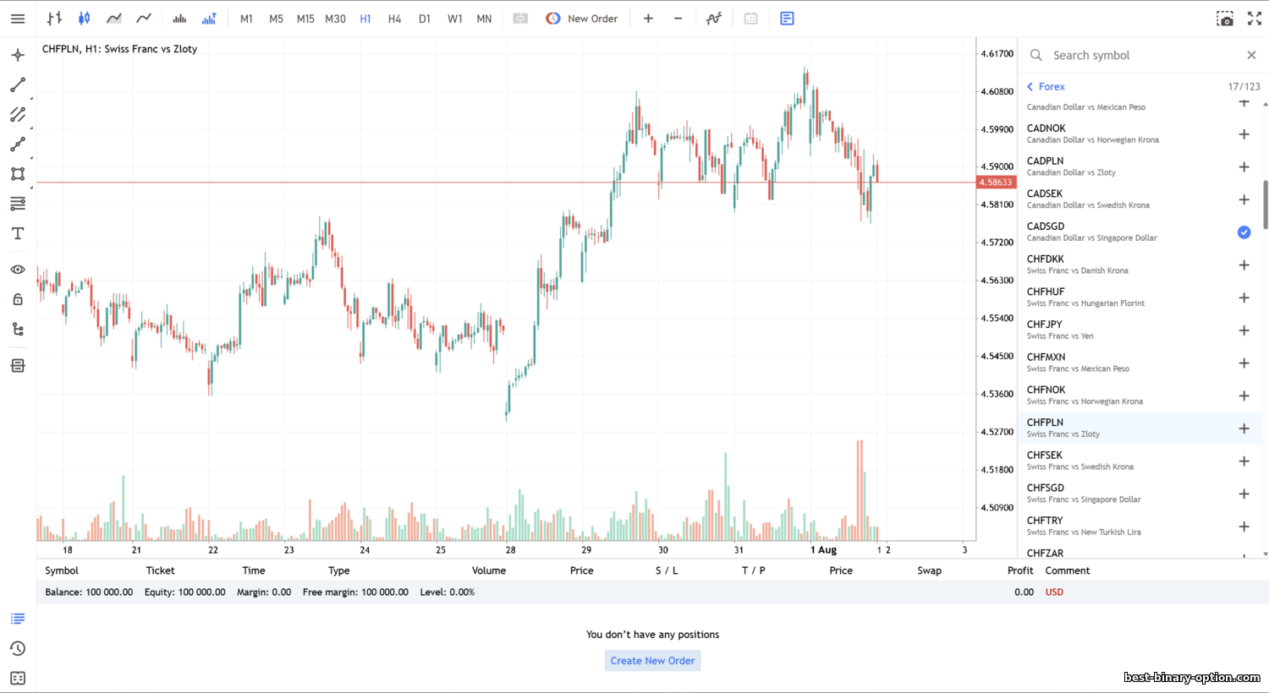
Task: Take a chart screenshot with camera icon
Action: [1225, 18]
